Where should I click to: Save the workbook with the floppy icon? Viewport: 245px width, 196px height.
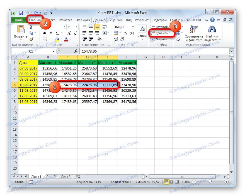(21, 13)
